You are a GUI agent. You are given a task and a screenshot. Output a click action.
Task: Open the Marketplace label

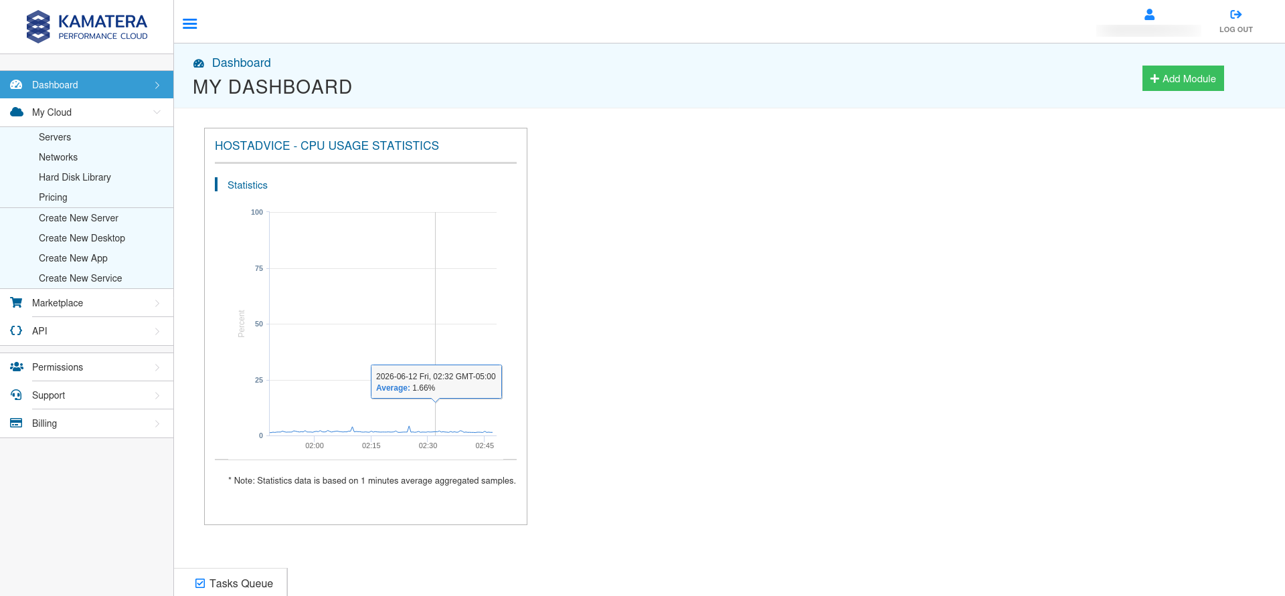tap(58, 303)
